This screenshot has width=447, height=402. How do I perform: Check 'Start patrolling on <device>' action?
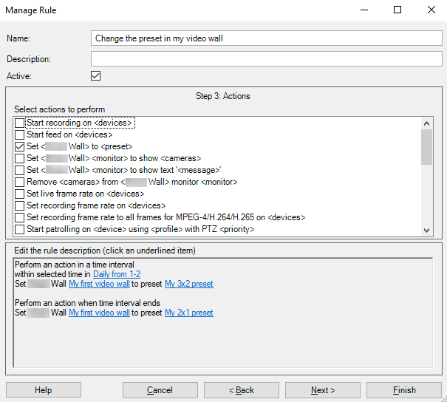(x=20, y=229)
